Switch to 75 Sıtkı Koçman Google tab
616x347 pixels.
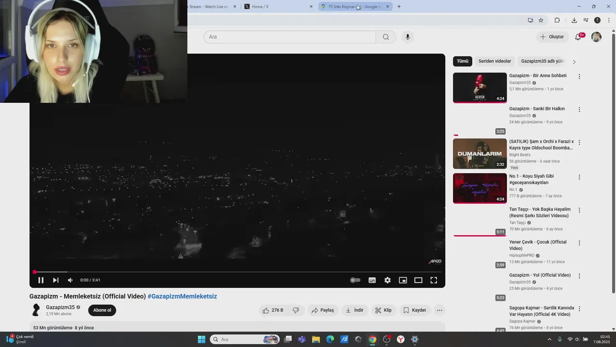pos(355,7)
